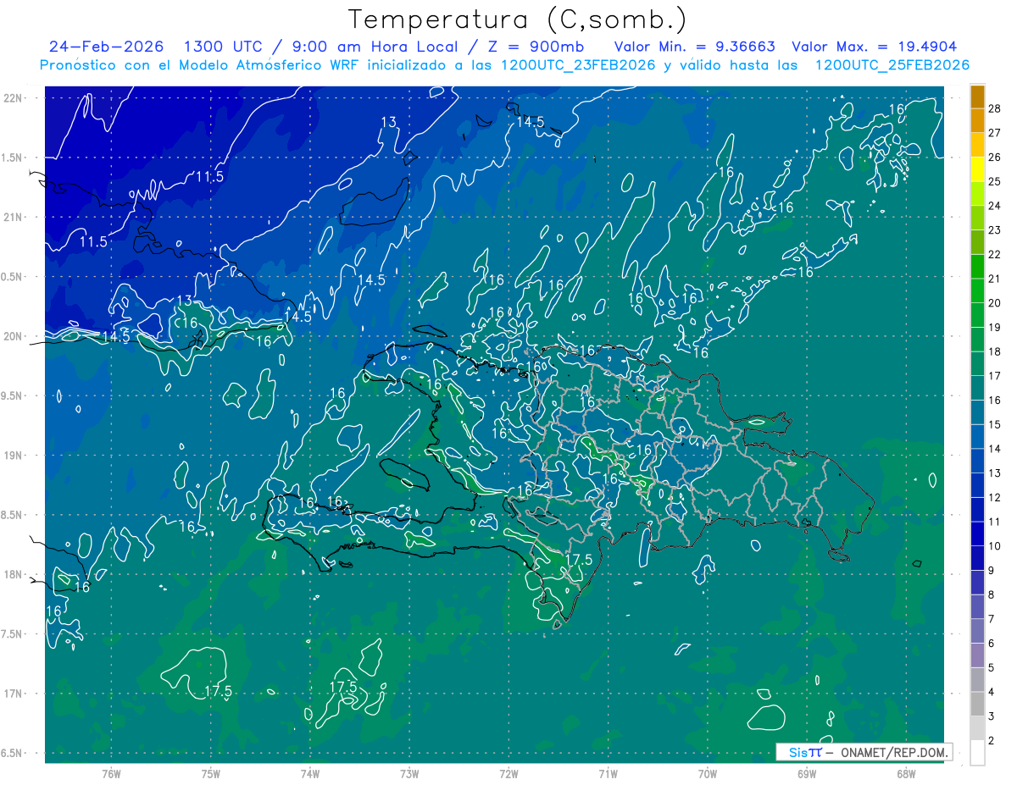Click the 68W longitude axis label

(906, 773)
